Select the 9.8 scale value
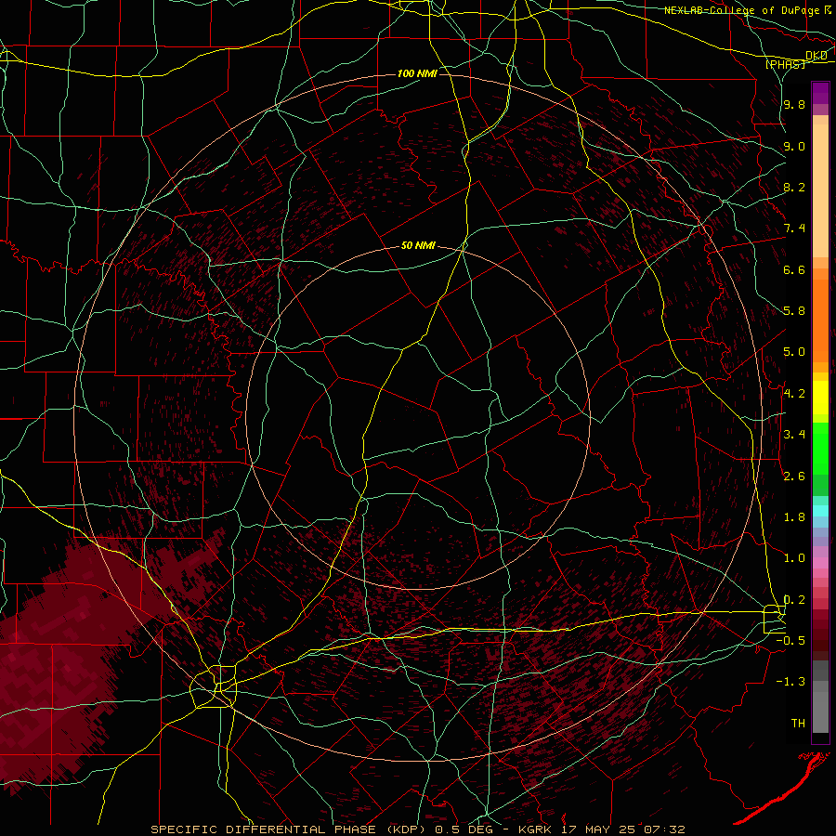The image size is (836, 836). point(794,104)
